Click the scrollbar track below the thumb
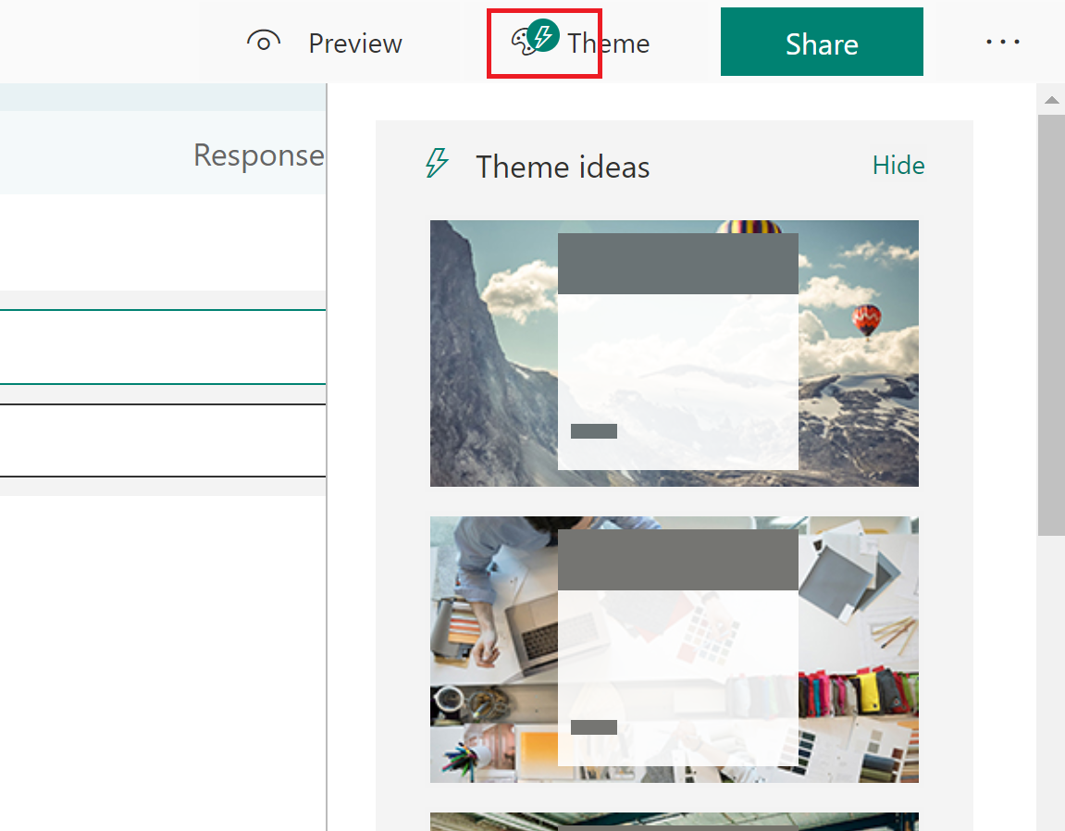The image size is (1065, 831). 1050,685
